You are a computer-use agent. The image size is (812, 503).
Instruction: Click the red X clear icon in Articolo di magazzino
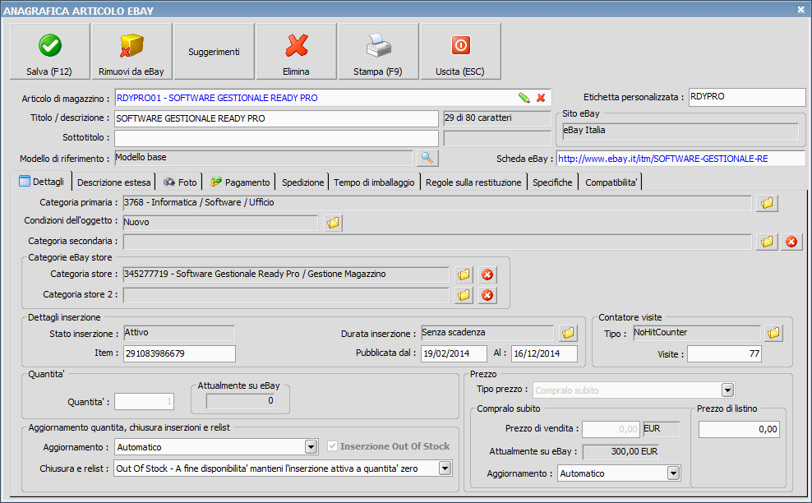(541, 97)
